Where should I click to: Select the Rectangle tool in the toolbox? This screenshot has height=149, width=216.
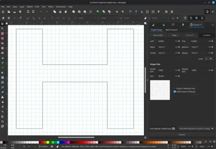click(2, 34)
